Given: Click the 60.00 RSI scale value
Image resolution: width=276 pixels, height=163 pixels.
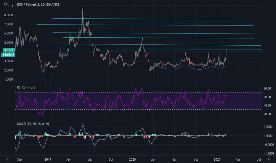Looking at the screenshot, I should (267, 97).
